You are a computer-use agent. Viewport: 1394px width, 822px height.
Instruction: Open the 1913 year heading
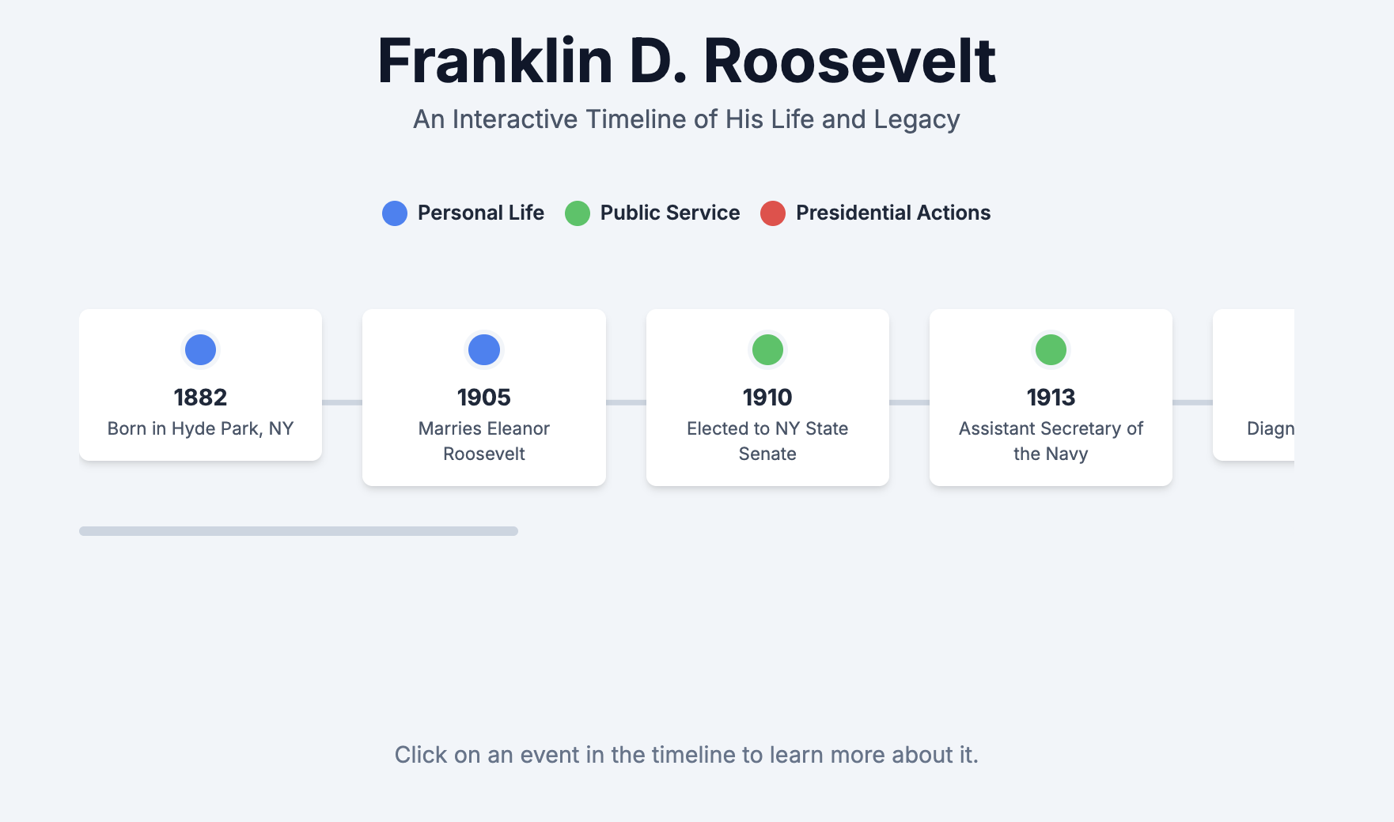click(x=1051, y=397)
